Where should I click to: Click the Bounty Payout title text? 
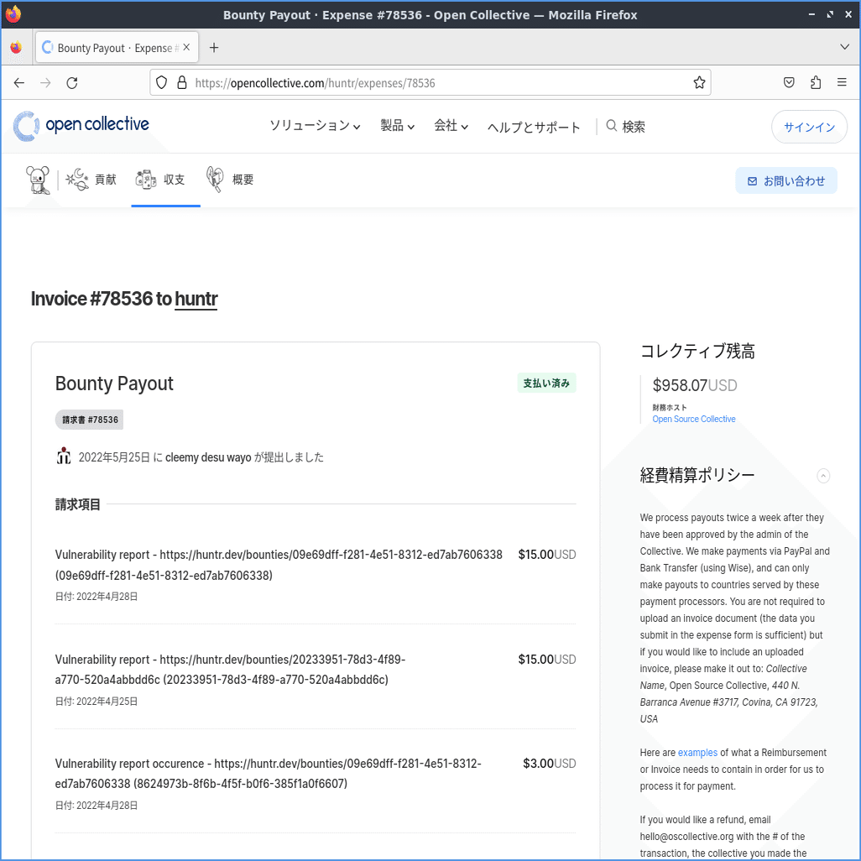tap(114, 384)
